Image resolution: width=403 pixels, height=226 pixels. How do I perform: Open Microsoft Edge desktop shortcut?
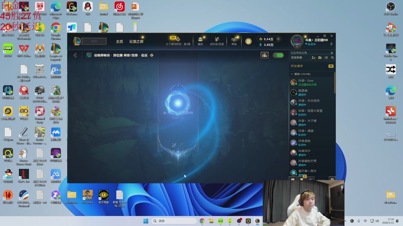pos(55,9)
